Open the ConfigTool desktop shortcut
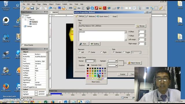Viewport: 185px width, 104px height. (x=6, y=38)
